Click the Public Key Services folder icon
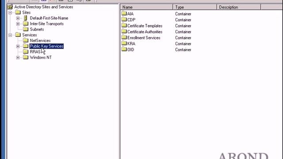This screenshot has width=283, height=159. pos(26,46)
